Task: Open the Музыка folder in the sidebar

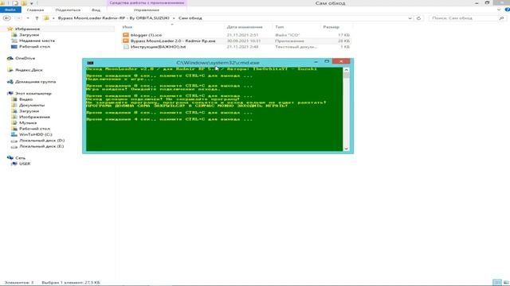Action: (x=28, y=122)
